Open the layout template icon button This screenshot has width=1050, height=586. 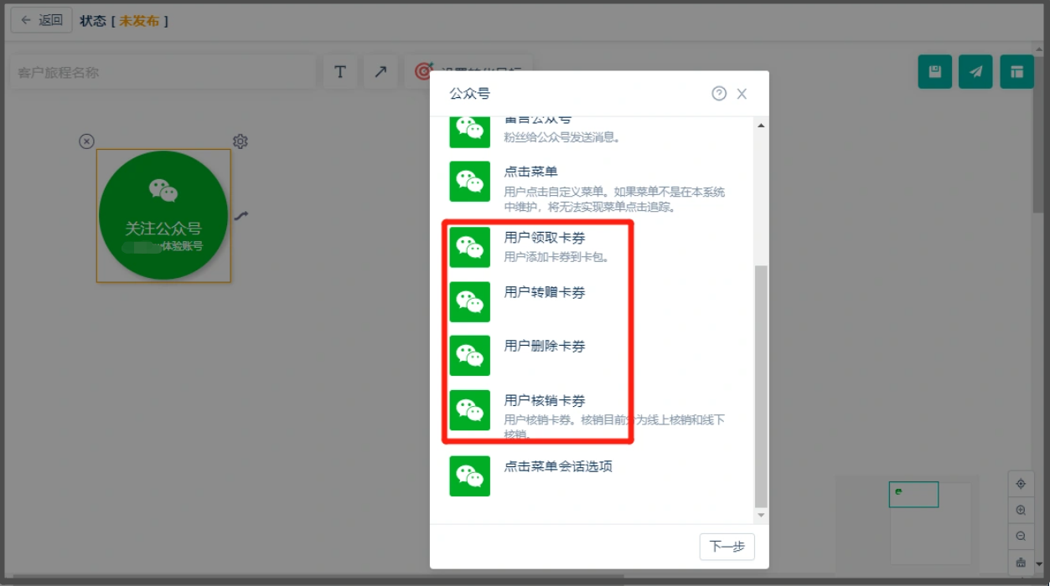coord(1017,72)
